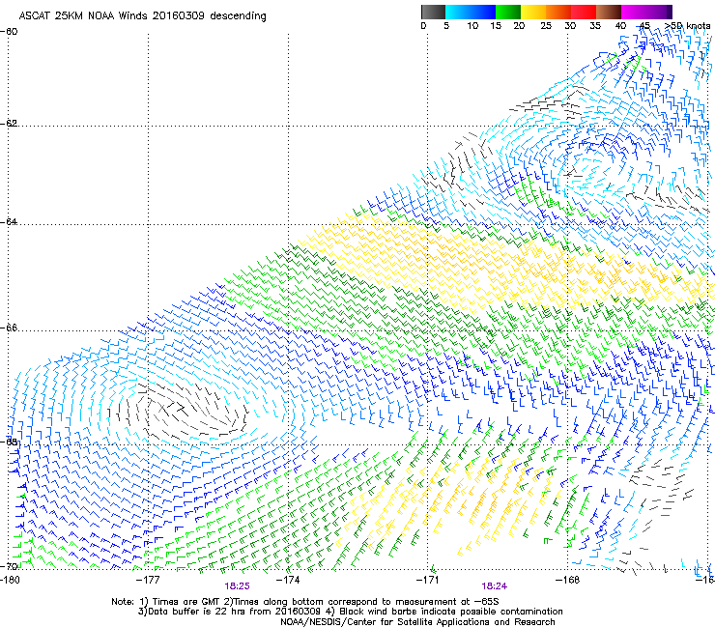Click the longitude label -168
The width and height of the screenshot is (715, 628).
pyautogui.click(x=568, y=580)
